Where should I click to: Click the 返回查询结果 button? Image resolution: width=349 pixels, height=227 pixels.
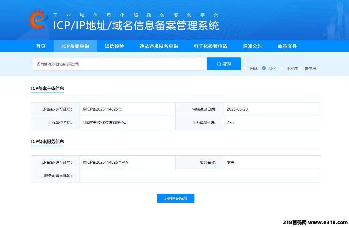[176, 198]
